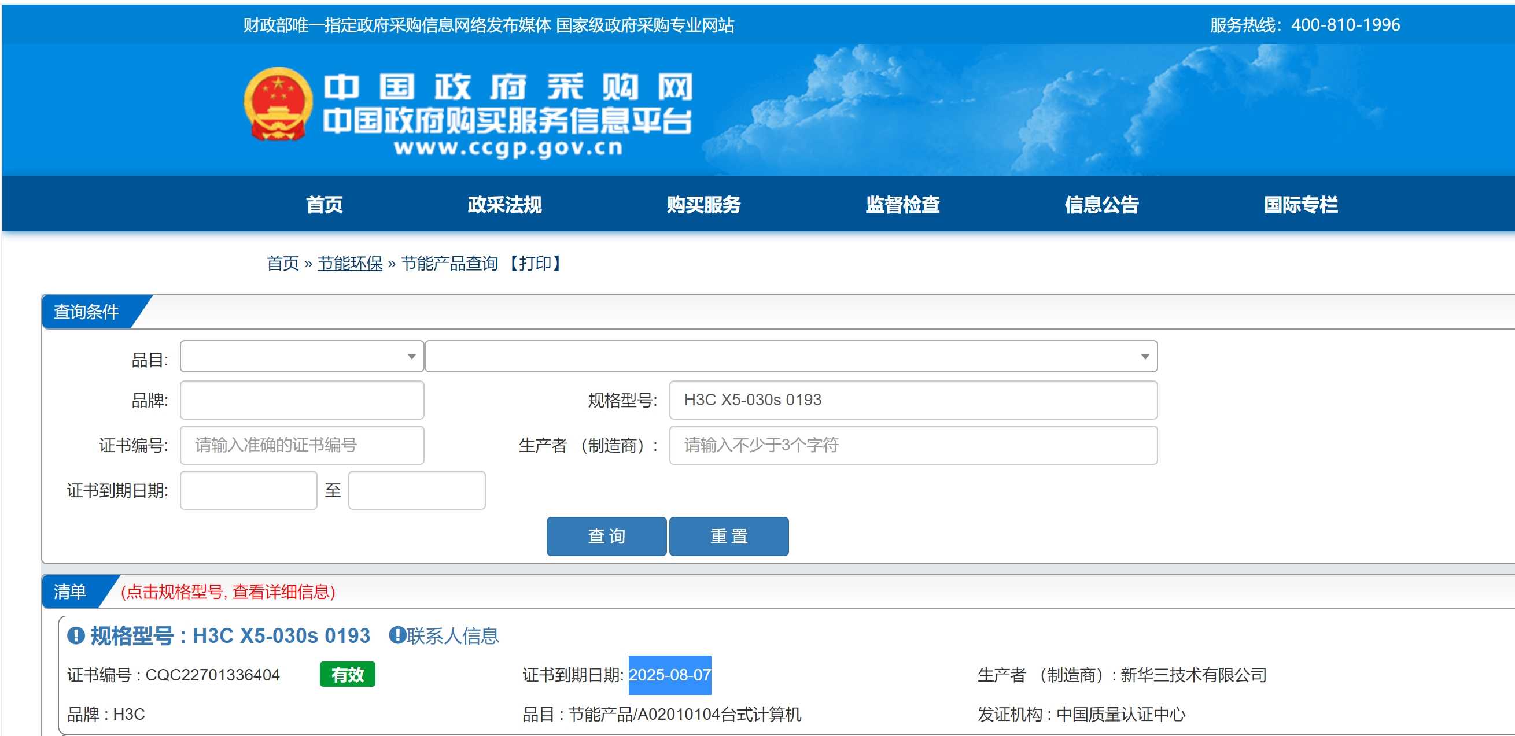
Task: Focus the 品牌 input field
Action: pos(302,400)
